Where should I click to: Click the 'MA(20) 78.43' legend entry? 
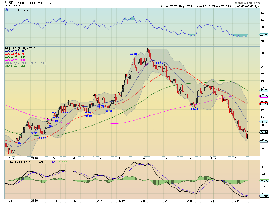tap(16, 52)
